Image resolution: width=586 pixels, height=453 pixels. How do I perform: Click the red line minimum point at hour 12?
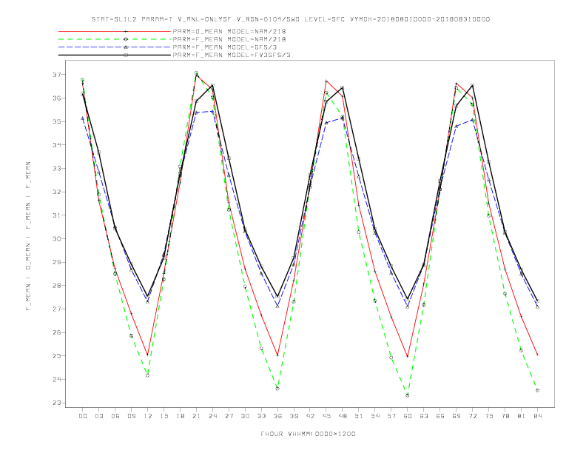tap(148, 355)
